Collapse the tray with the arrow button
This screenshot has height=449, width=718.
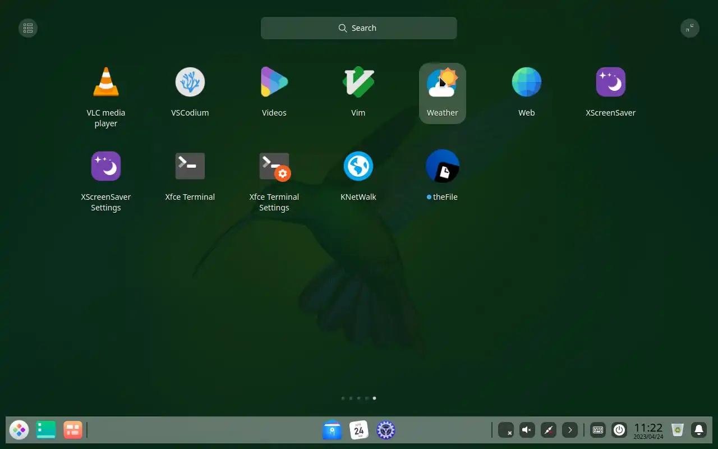[570, 430]
